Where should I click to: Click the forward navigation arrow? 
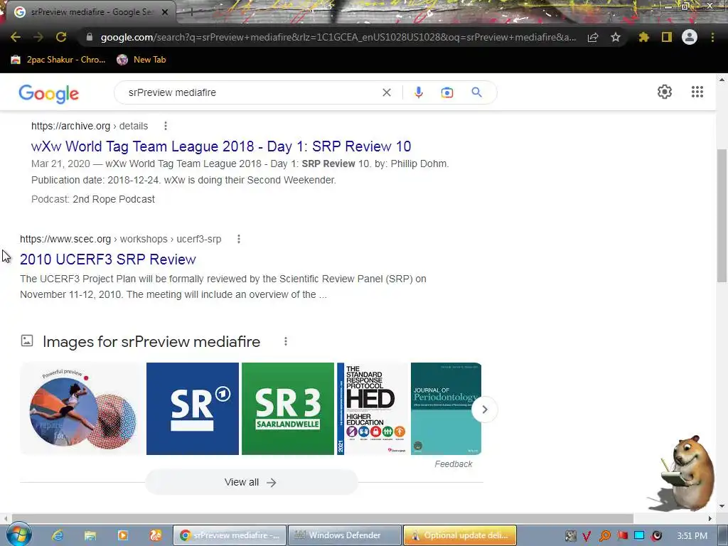[38, 37]
